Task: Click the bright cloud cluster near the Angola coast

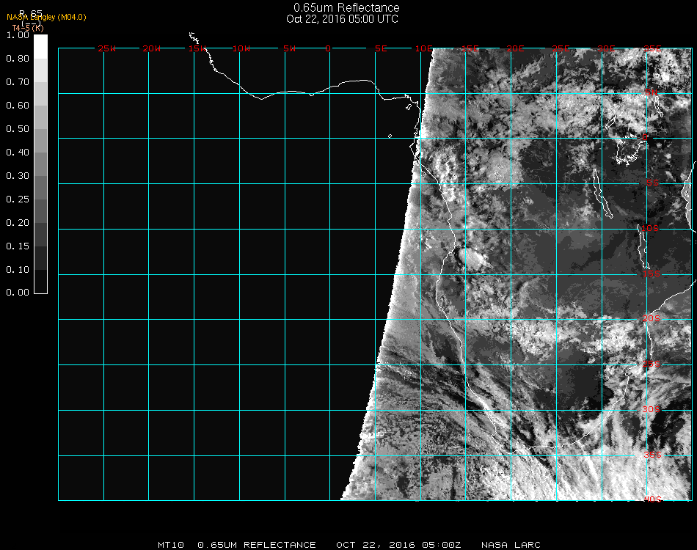Action: coord(470,258)
